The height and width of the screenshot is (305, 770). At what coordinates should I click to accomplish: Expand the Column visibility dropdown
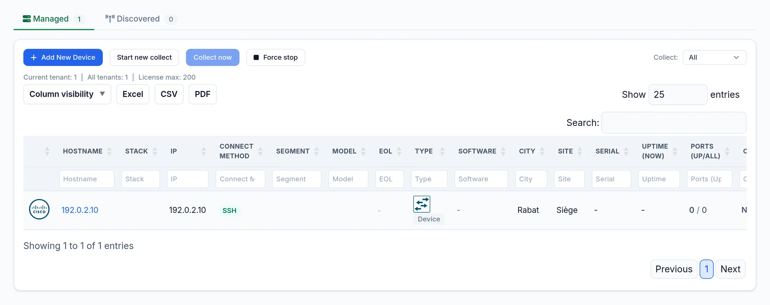click(x=67, y=94)
